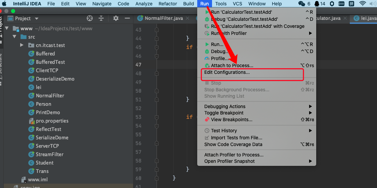Select lei class in project tree
377x188 pixels.
tap(38, 87)
